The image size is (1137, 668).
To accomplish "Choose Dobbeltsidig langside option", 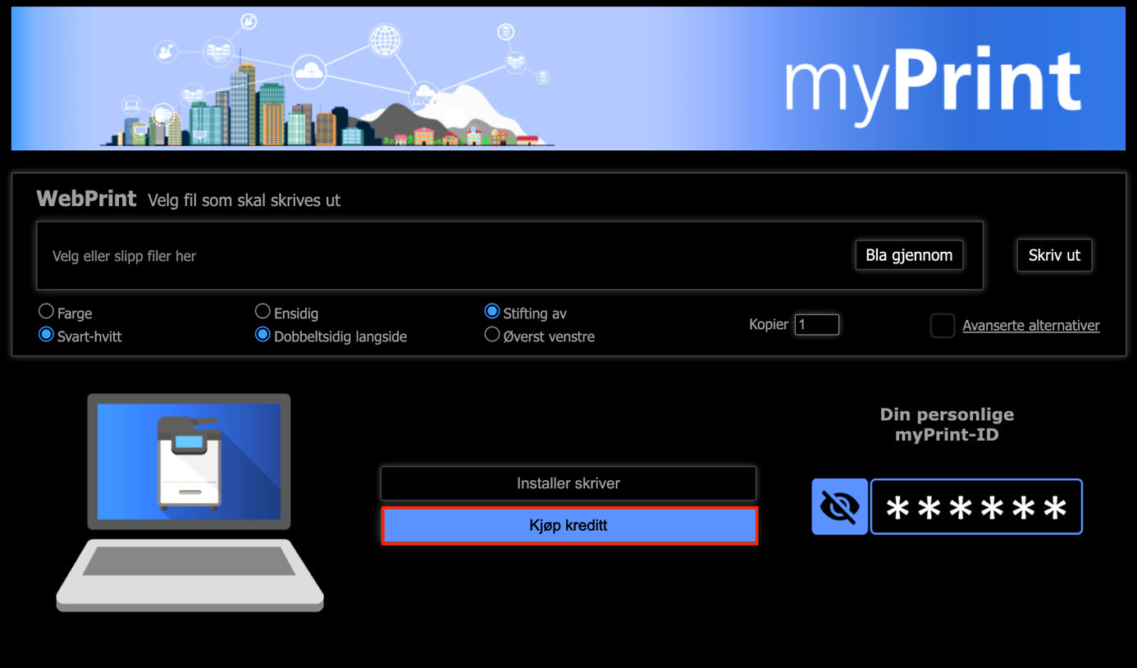I will (263, 335).
